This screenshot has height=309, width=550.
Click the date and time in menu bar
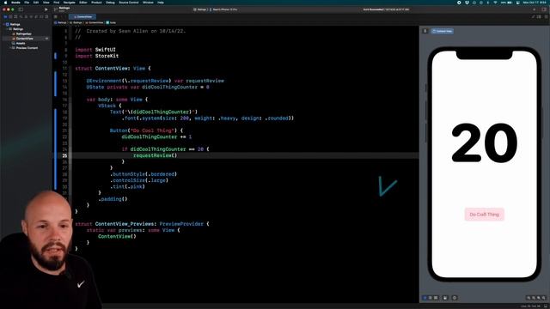(535, 3)
